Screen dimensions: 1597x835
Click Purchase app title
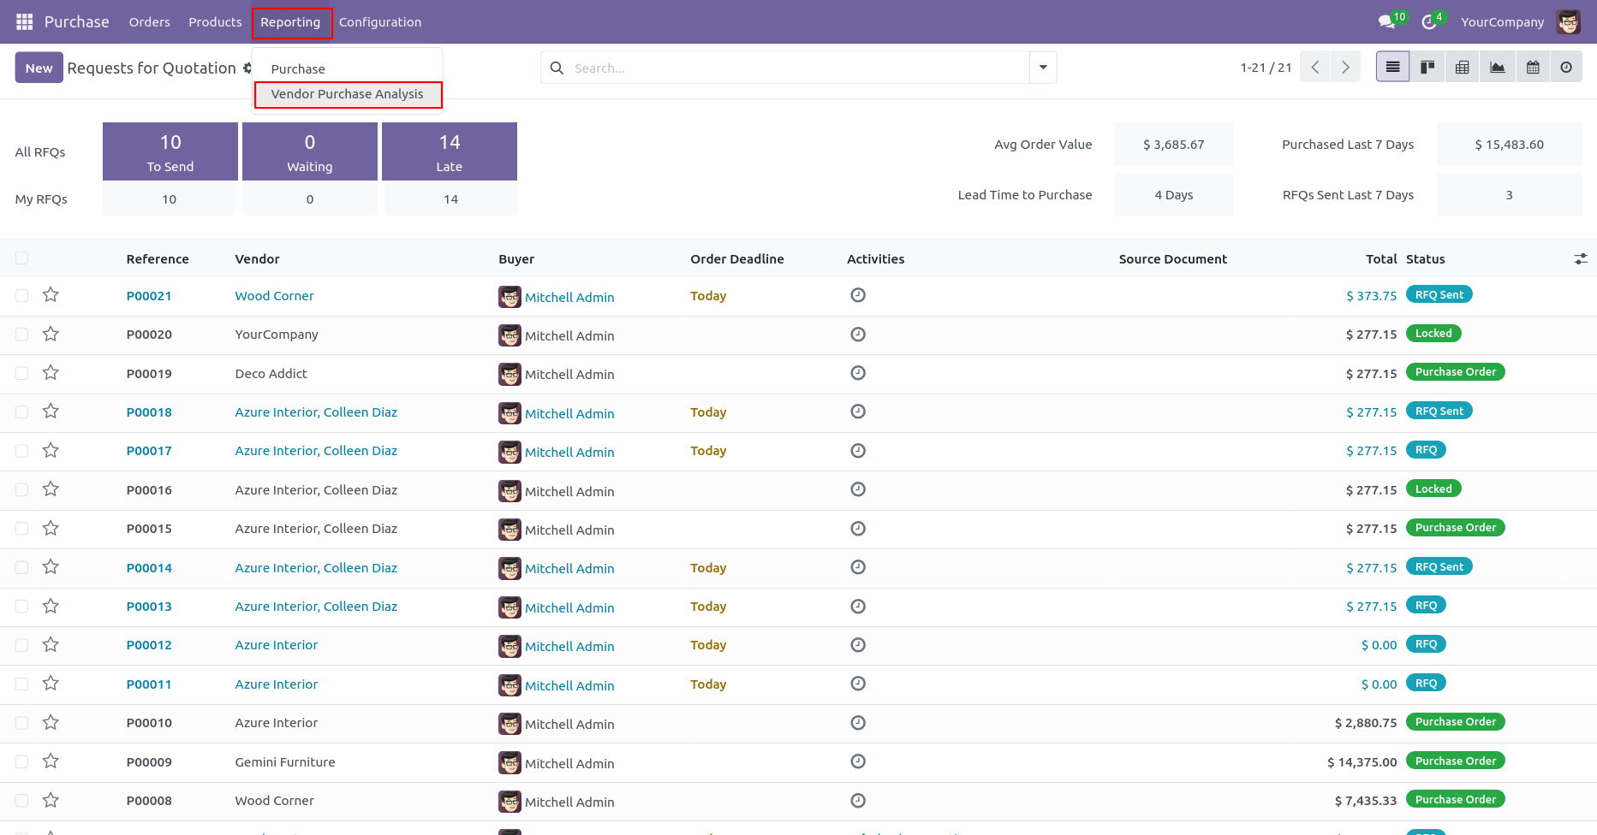tap(77, 21)
